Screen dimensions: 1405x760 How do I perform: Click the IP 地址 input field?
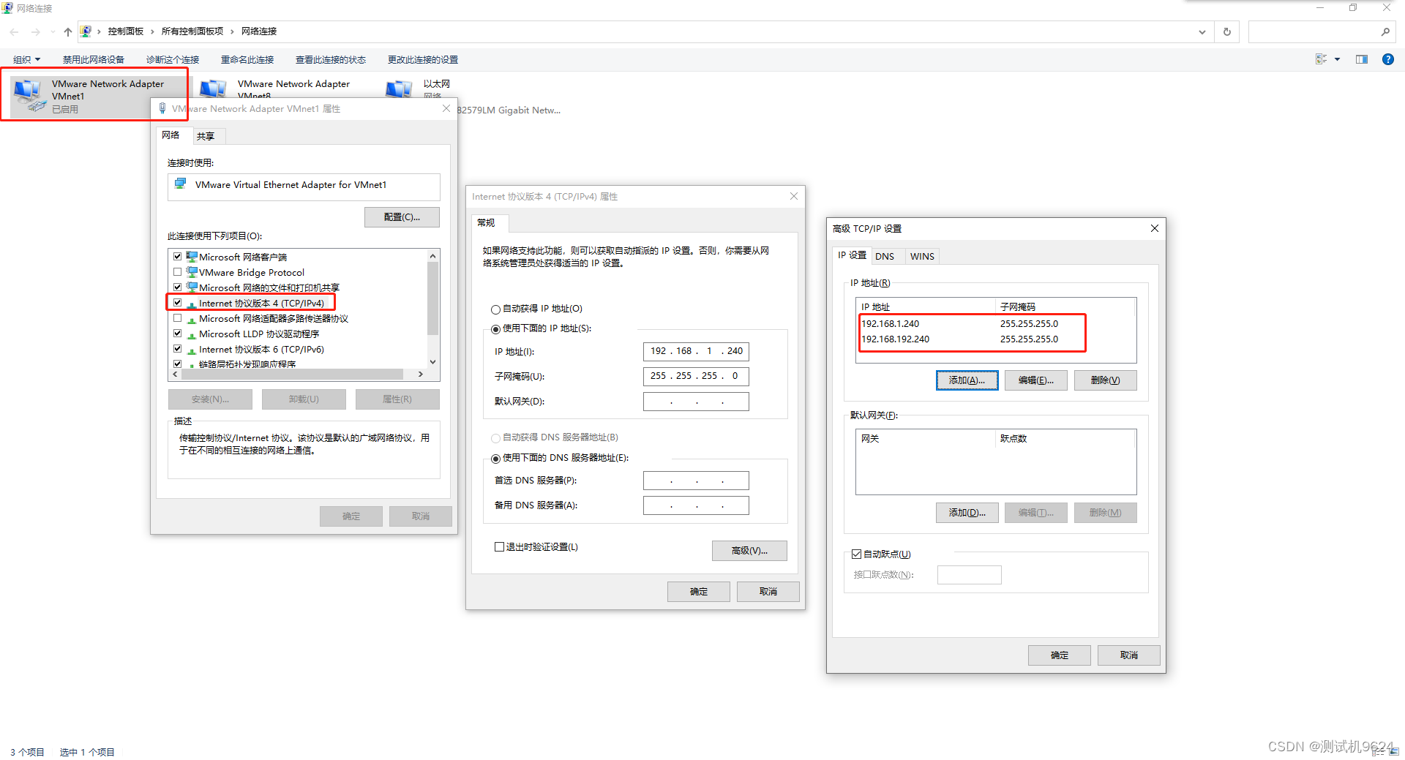click(x=696, y=352)
